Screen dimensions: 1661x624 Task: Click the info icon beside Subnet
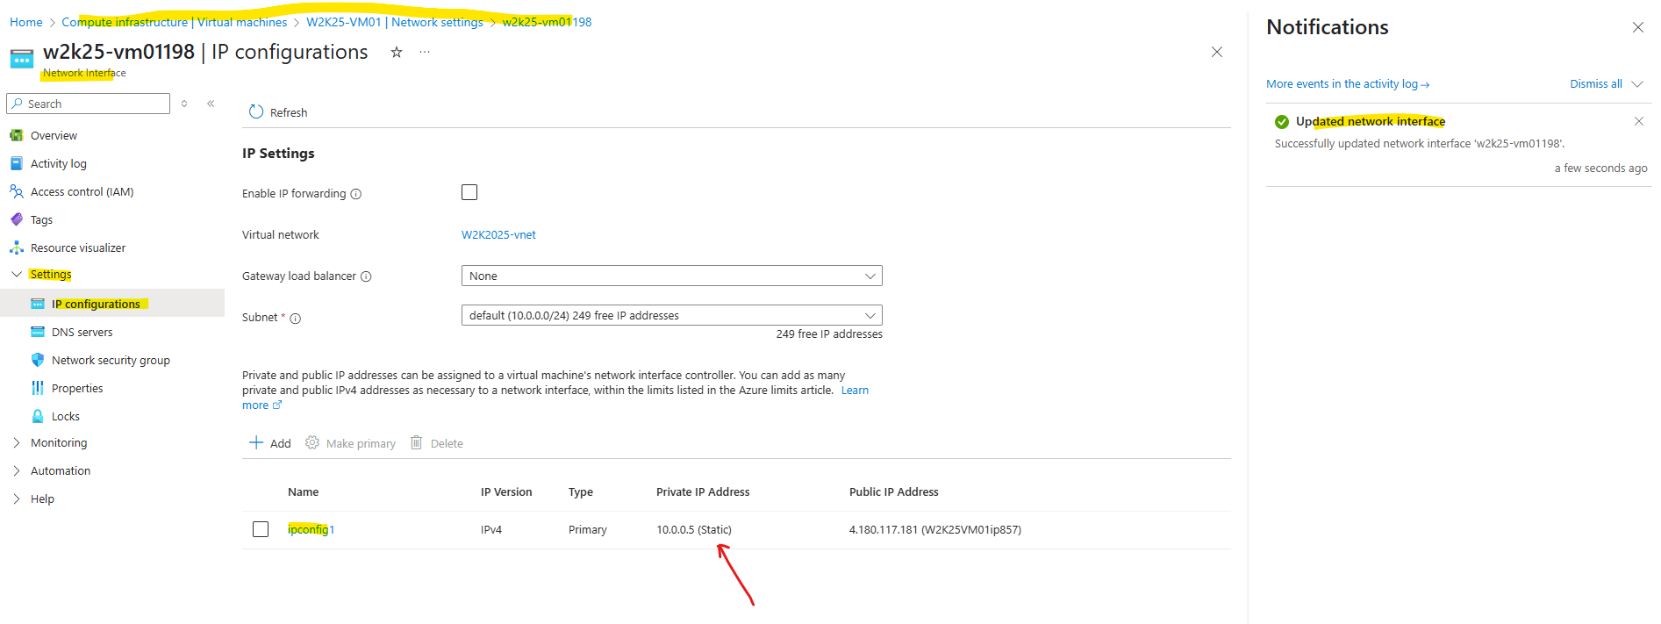pos(296,319)
